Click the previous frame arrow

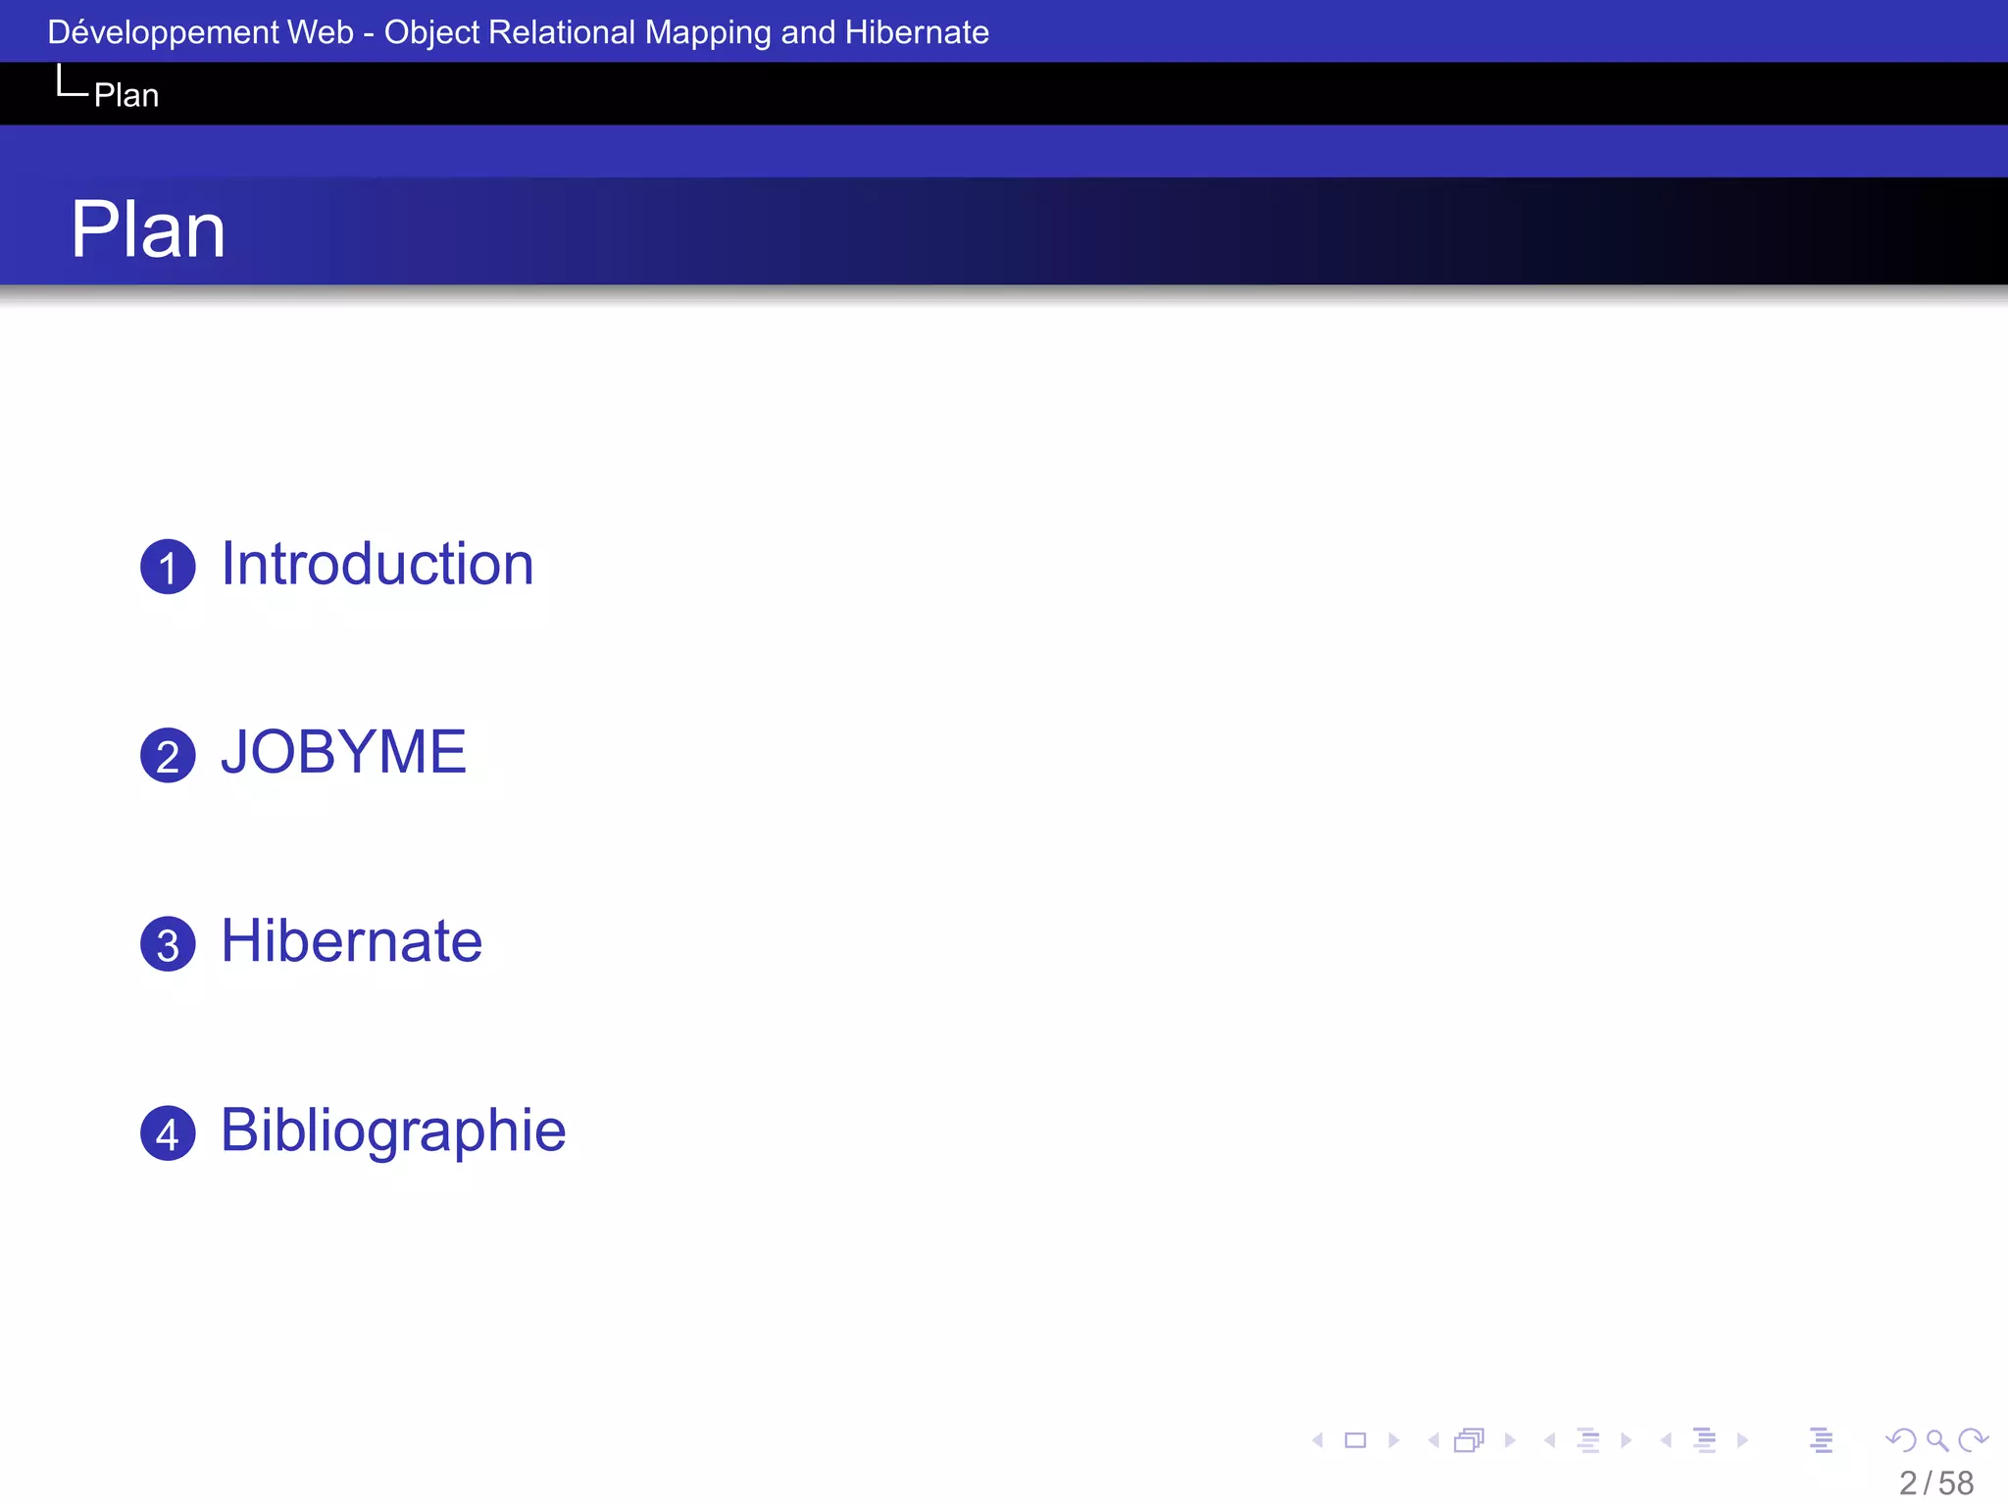[x=1433, y=1440]
